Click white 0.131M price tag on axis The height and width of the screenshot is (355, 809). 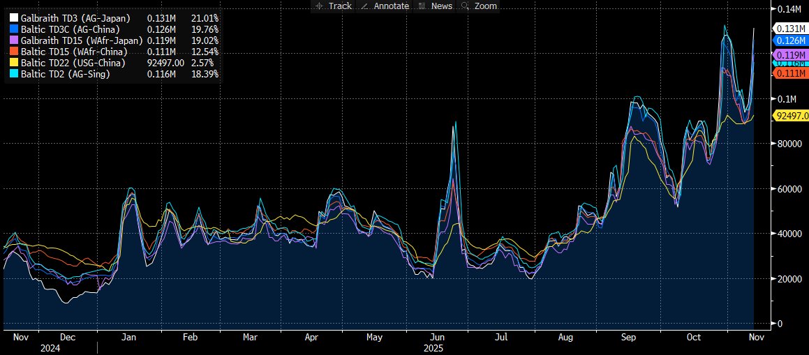[790, 29]
